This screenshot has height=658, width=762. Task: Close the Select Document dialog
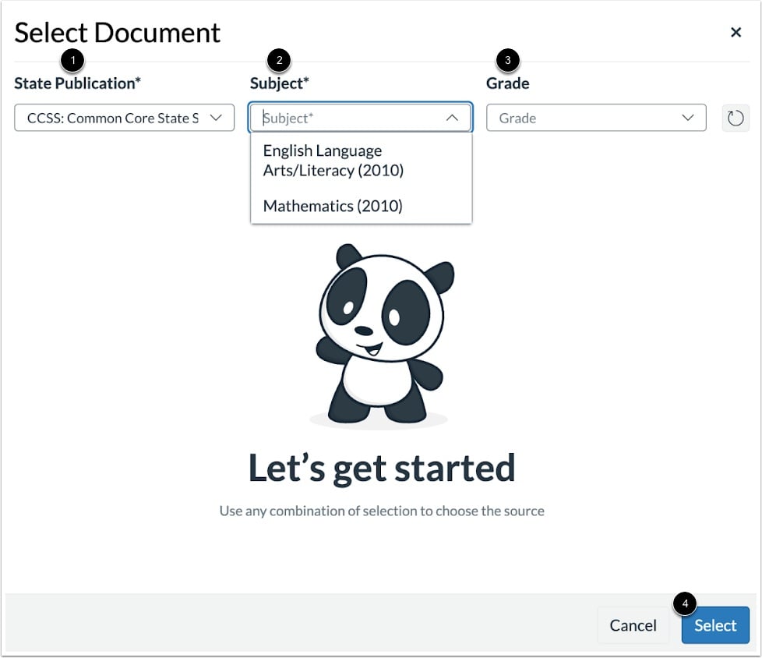(736, 32)
